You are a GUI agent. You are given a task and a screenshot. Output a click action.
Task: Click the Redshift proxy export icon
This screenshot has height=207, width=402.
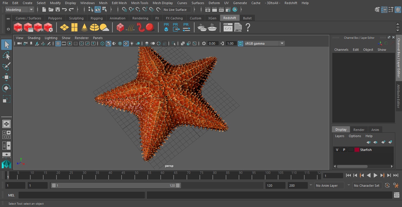coord(176,27)
